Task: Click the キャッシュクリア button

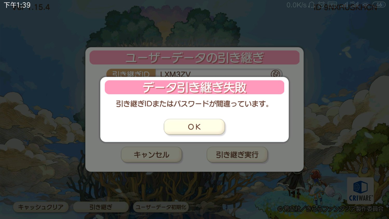Action: click(41, 207)
